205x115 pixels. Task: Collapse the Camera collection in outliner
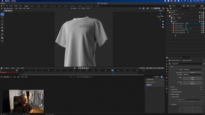(170, 21)
